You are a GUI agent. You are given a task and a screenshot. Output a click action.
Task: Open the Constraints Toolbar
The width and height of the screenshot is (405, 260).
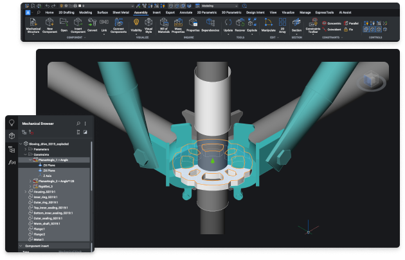(x=313, y=25)
